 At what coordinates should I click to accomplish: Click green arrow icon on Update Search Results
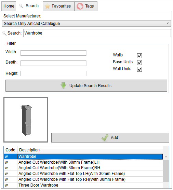[63, 85]
